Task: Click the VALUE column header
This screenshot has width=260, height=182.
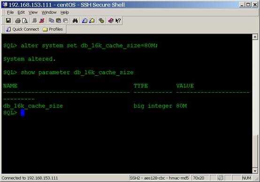Action: (x=185, y=86)
